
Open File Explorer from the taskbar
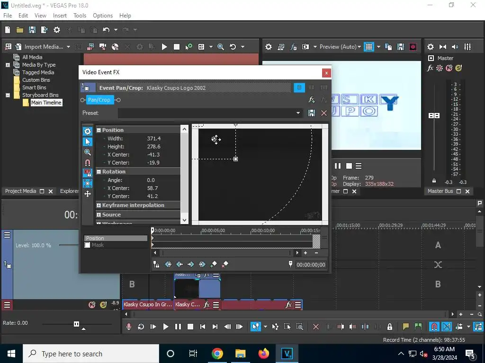tap(240, 354)
